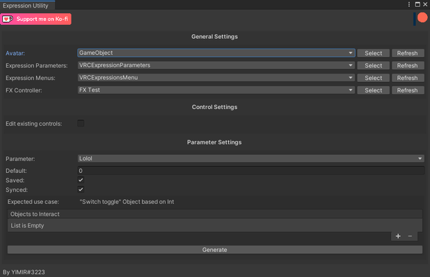Click the orange circle icon at top right
430x277 pixels.
[422, 18]
